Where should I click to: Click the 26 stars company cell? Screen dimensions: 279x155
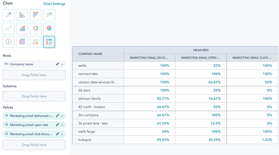98,90
